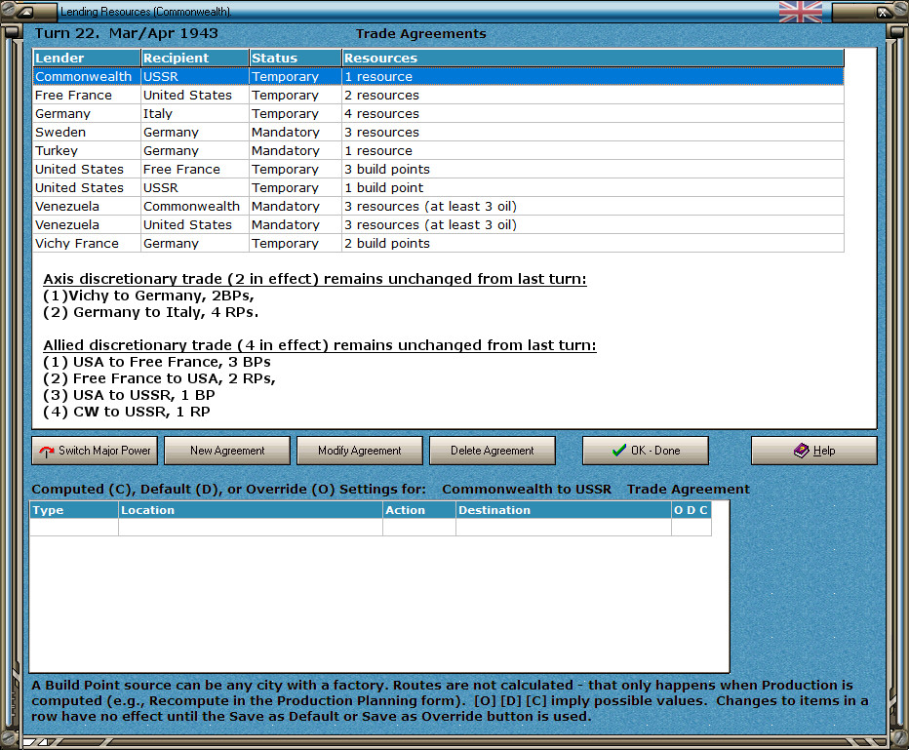
Task: Click '(2) Free France to USA, 2 RPs' line
Action: point(159,378)
